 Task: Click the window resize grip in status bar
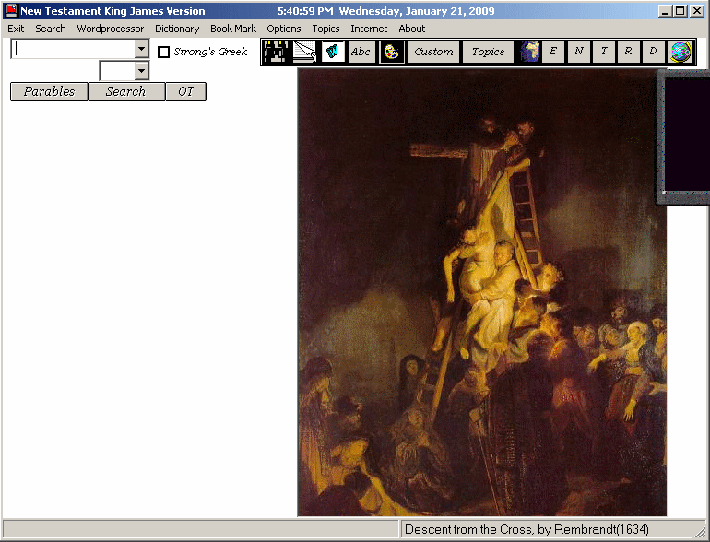coord(702,532)
